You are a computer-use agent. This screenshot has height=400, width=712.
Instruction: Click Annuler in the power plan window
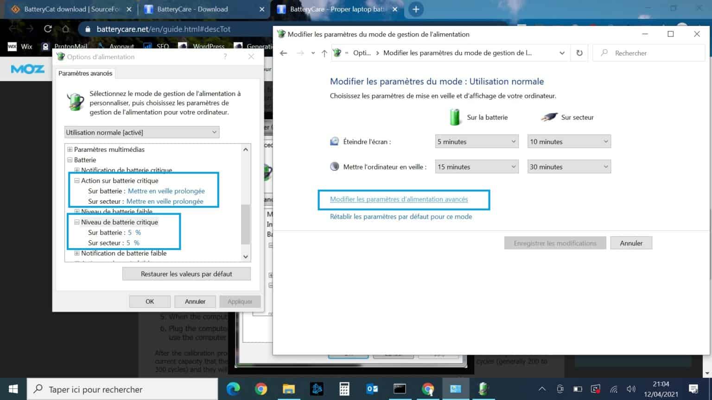(631, 243)
